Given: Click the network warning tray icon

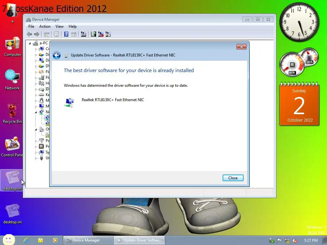Looking at the screenshot, I should pos(287,241).
